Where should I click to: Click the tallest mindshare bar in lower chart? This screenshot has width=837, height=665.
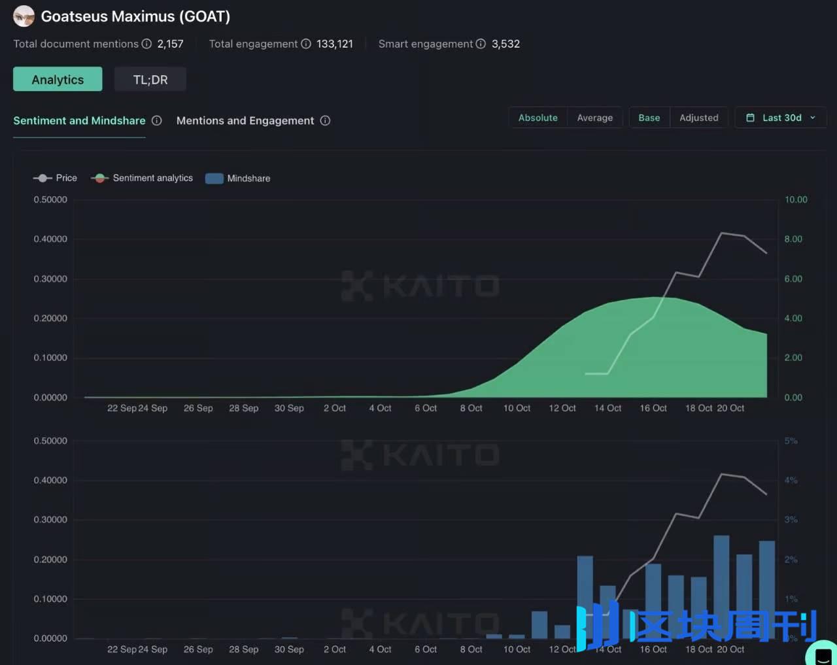[x=721, y=587]
